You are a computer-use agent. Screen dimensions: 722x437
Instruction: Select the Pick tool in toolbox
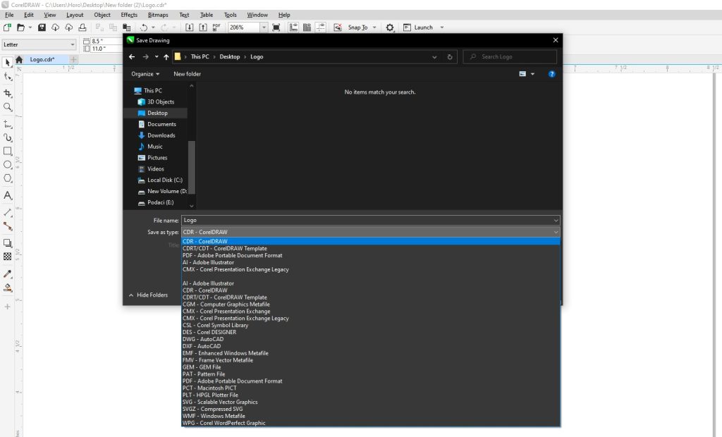tap(7, 62)
